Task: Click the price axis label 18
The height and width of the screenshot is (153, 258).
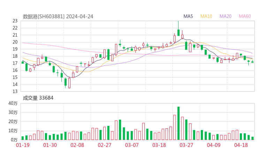Action: coord(15,56)
